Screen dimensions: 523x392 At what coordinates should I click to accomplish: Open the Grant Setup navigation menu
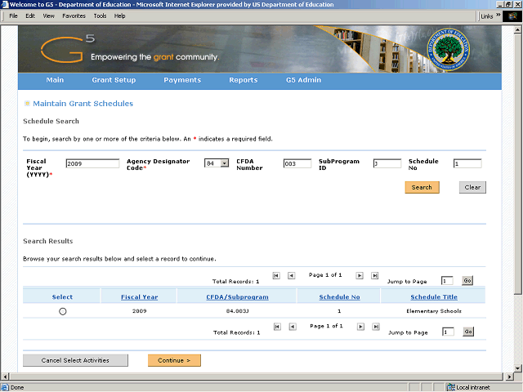114,80
